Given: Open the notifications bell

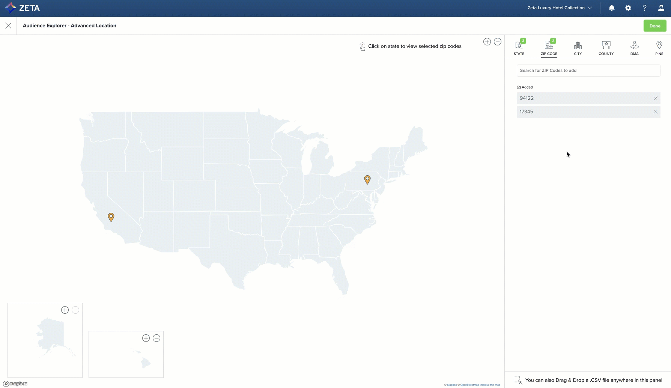Looking at the screenshot, I should (611, 8).
